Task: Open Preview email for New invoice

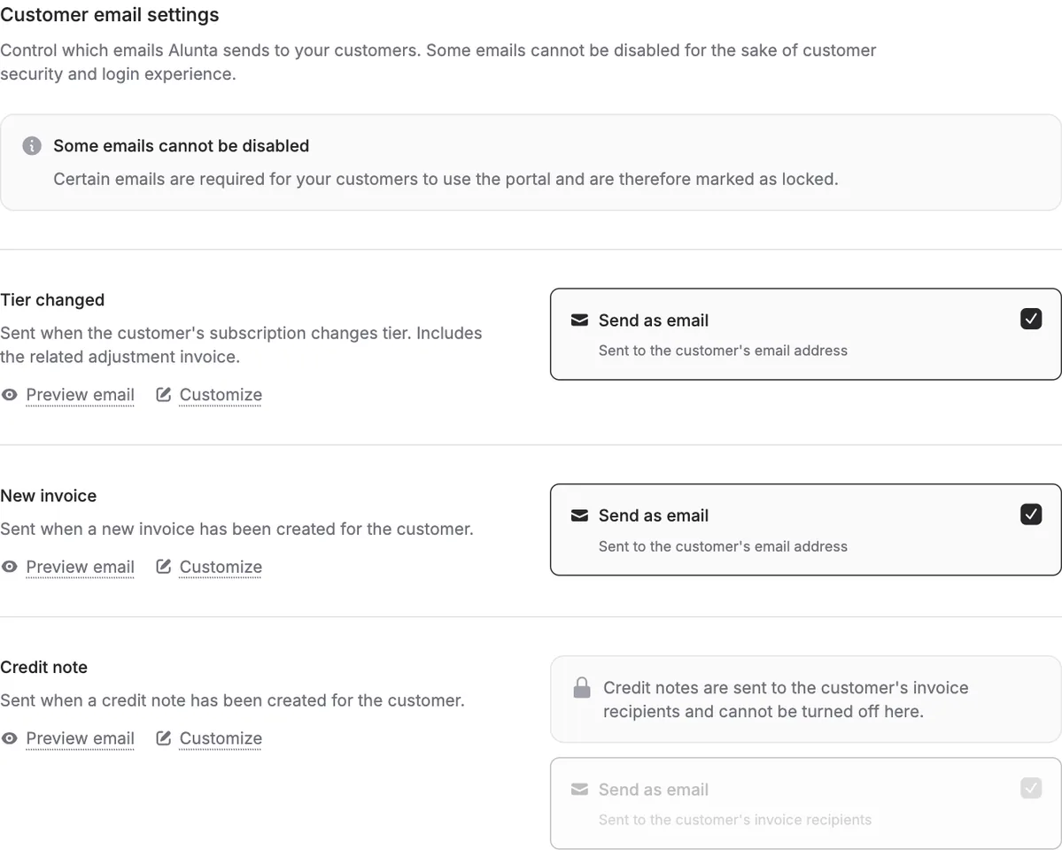Action: (x=80, y=567)
